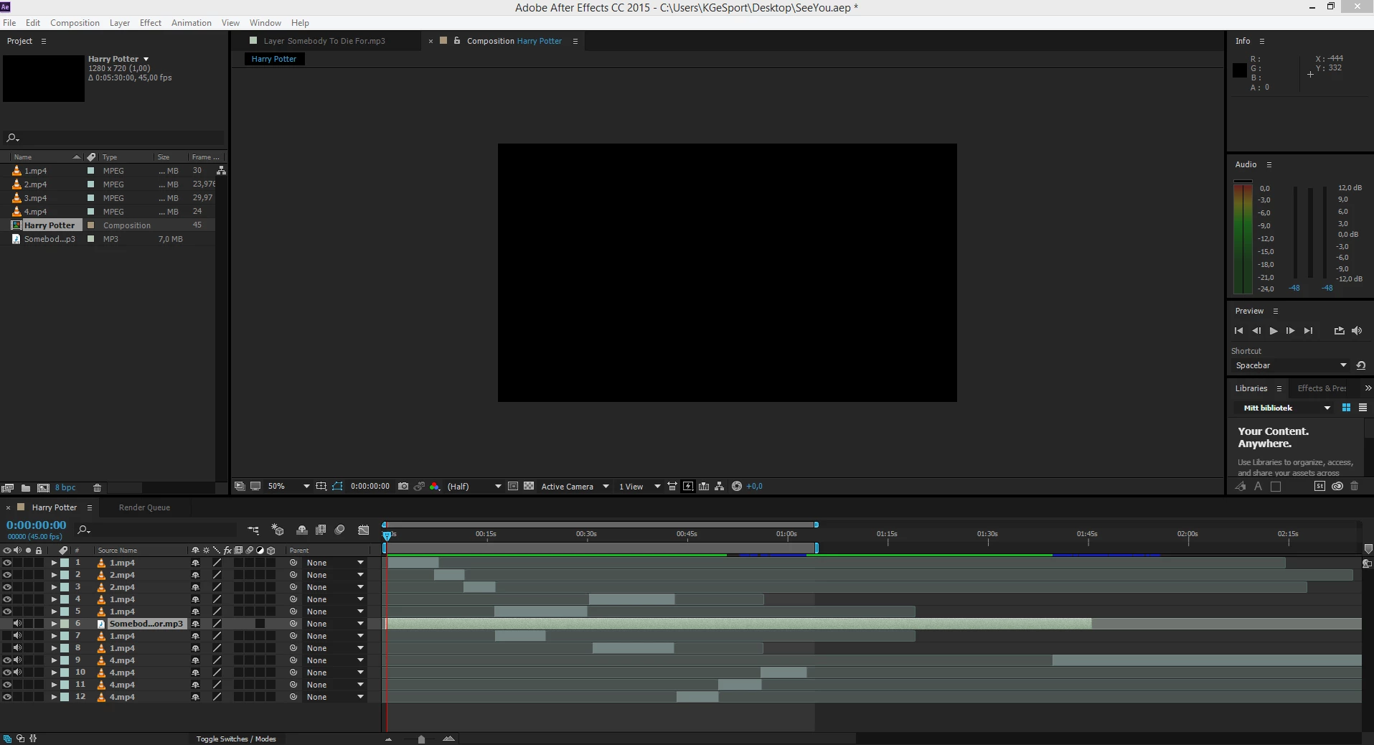The image size is (1374, 745).
Task: Click the viewer current time 0:00:00:00
Action: pos(370,486)
